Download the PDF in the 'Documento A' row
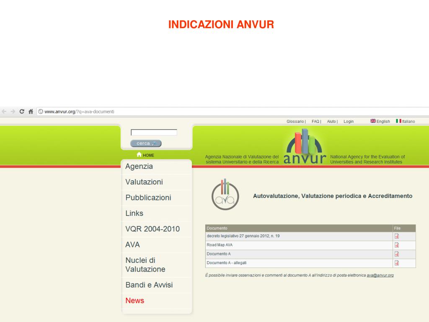 (397, 254)
